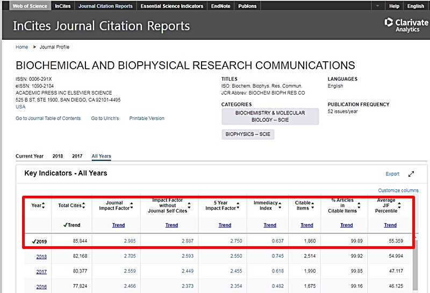Follow the Go to Ulrich's link
430x293 pixels.
(x=105, y=118)
